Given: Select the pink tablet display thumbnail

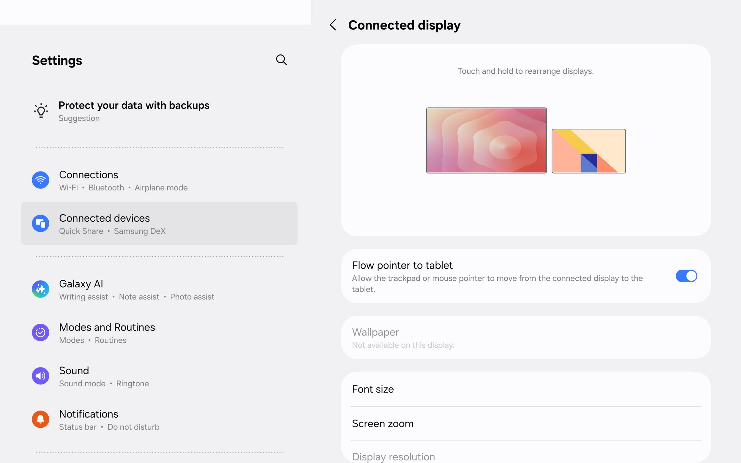Looking at the screenshot, I should click(x=486, y=140).
